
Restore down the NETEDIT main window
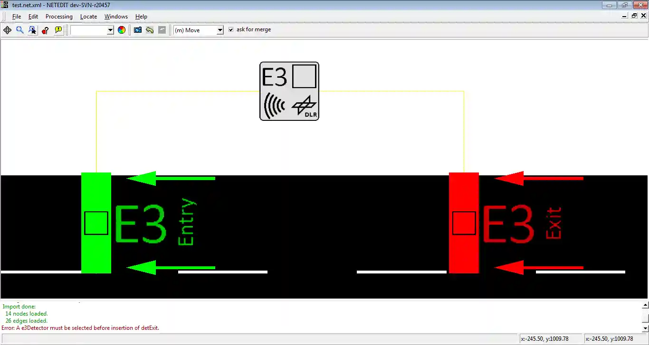(x=624, y=5)
